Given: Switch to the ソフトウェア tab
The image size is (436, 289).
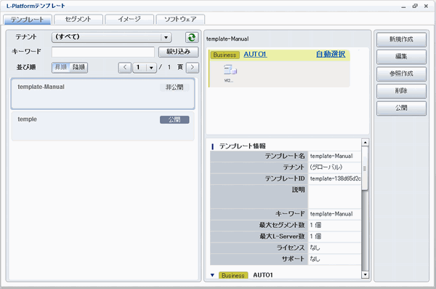Looking at the screenshot, I should [180, 19].
